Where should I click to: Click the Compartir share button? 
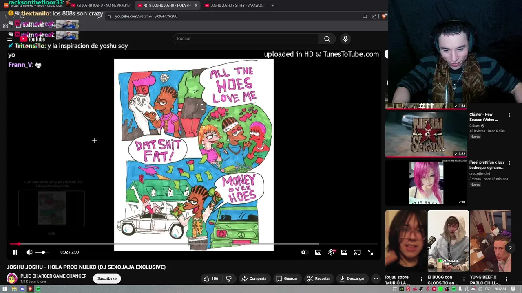tap(254, 278)
